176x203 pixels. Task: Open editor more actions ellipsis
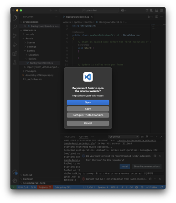coord(161,17)
